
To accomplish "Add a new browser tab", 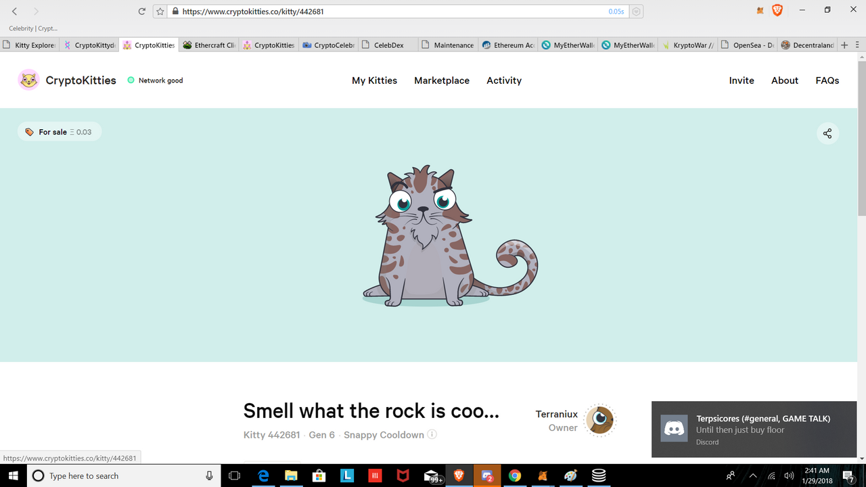I will [x=844, y=45].
